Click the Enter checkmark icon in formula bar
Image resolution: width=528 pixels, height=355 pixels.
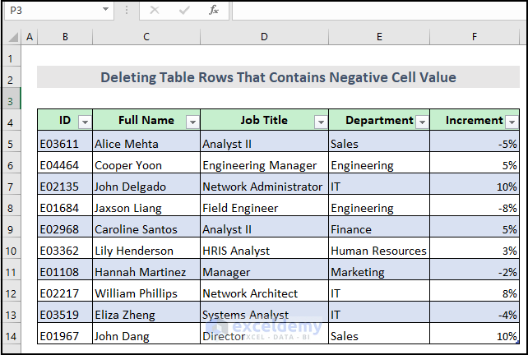pyautogui.click(x=184, y=10)
